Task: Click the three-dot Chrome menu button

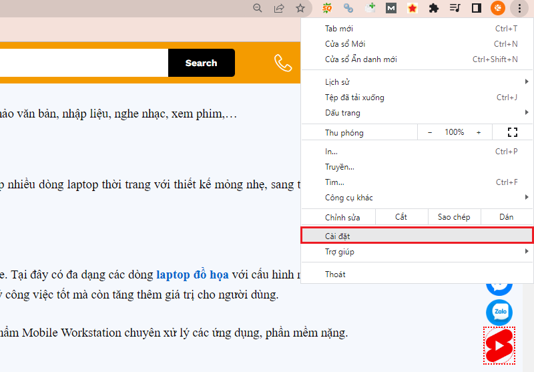Action: [519, 8]
